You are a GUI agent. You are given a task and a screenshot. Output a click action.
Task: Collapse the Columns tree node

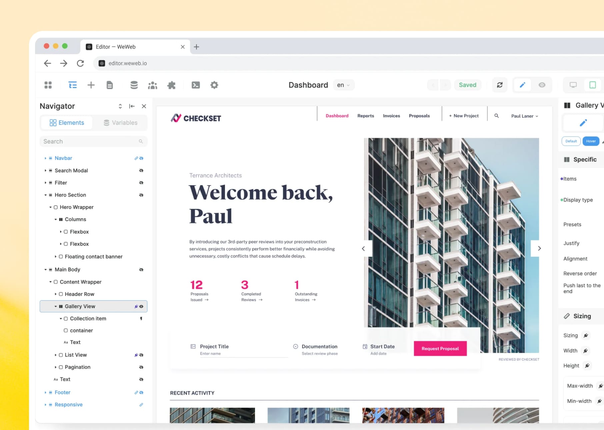tap(56, 219)
